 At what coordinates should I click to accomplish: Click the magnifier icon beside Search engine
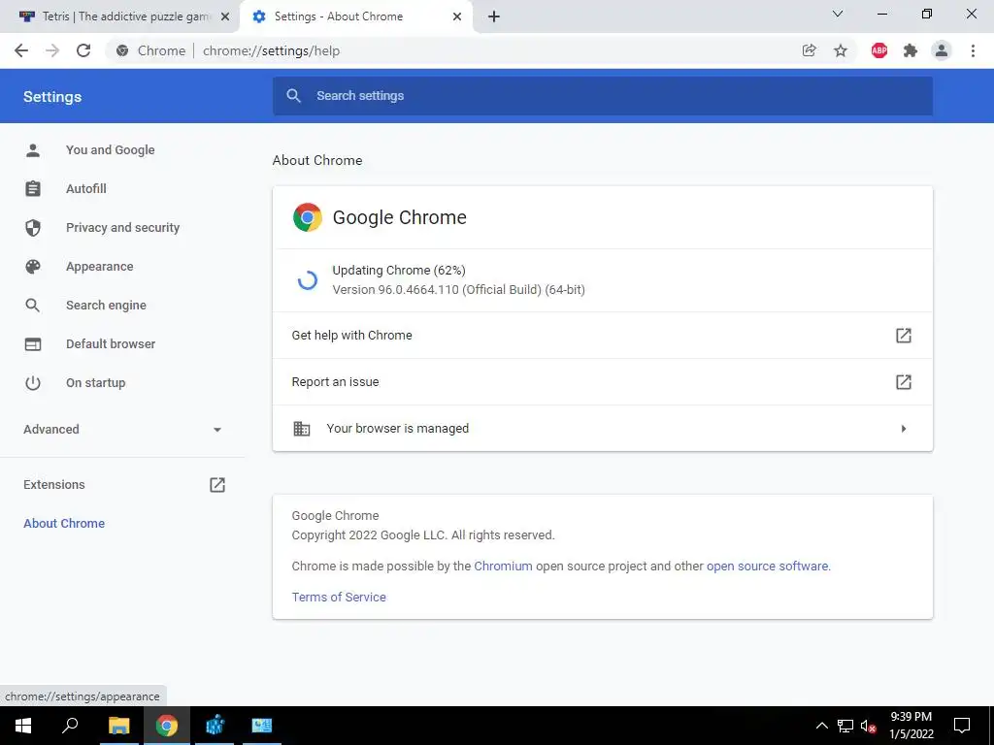click(33, 306)
